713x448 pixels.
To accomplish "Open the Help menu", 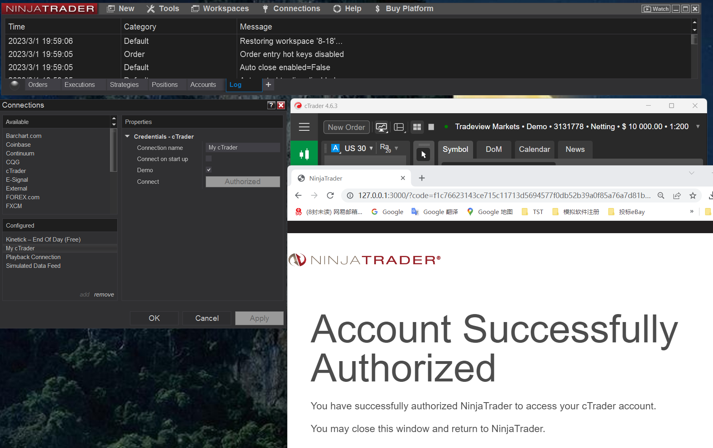I will click(x=347, y=8).
